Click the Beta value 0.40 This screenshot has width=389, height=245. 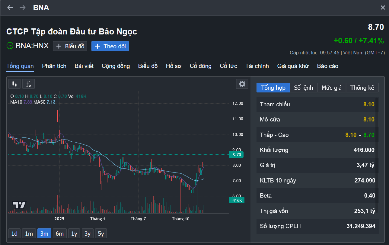click(370, 196)
